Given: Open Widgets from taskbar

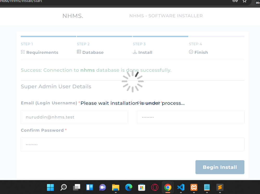Looking at the screenshot, I should (x=89, y=187).
